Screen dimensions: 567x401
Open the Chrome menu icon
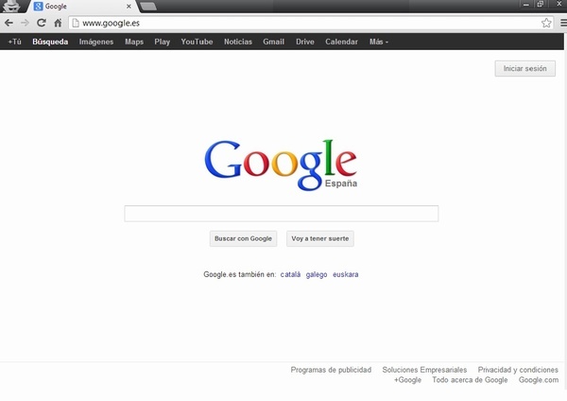(563, 23)
